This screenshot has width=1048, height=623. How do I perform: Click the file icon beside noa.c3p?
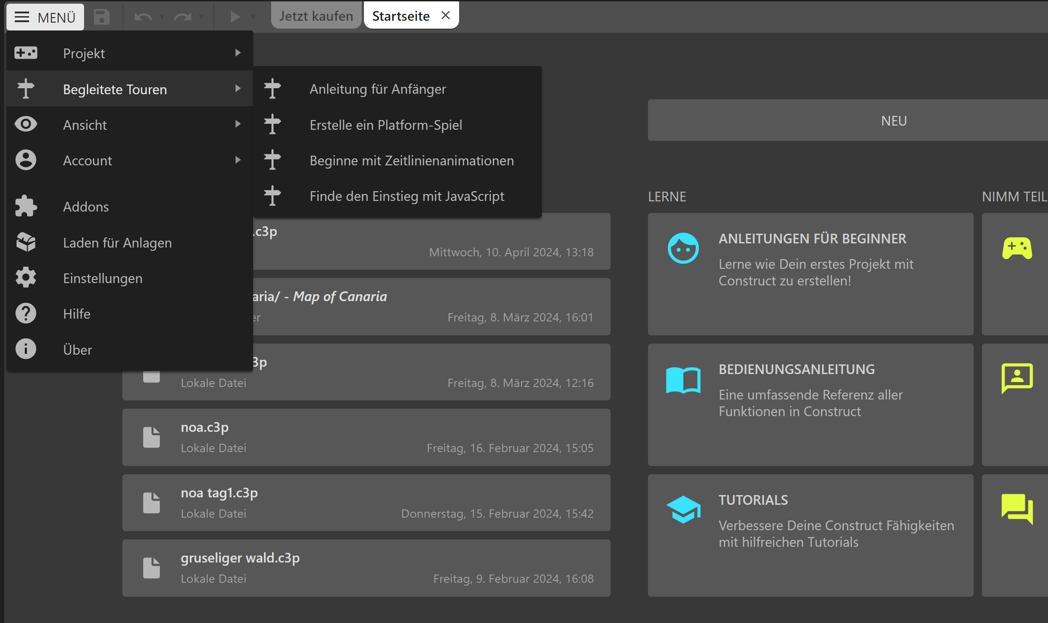tap(151, 437)
